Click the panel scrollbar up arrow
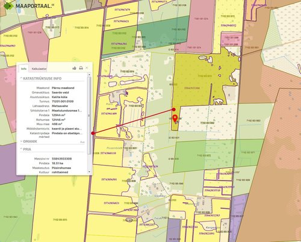This screenshot has height=242, width=301. tap(89, 75)
